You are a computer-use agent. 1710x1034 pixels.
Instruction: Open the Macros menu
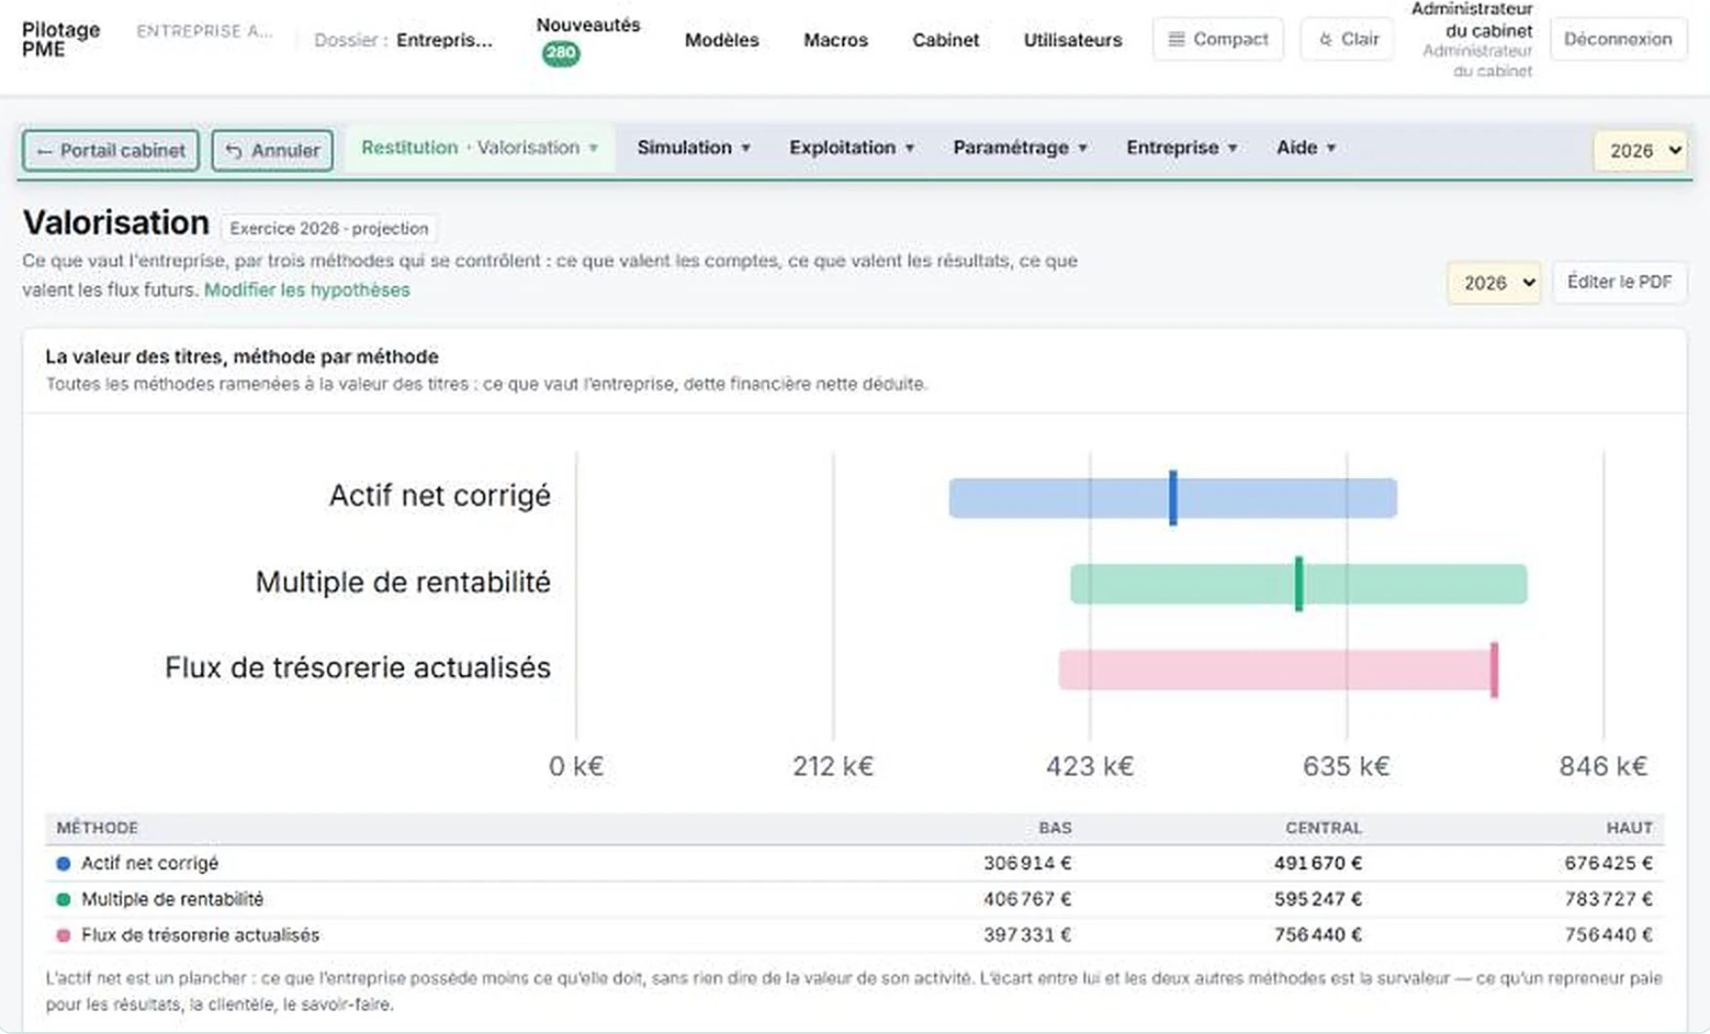pyautogui.click(x=835, y=40)
